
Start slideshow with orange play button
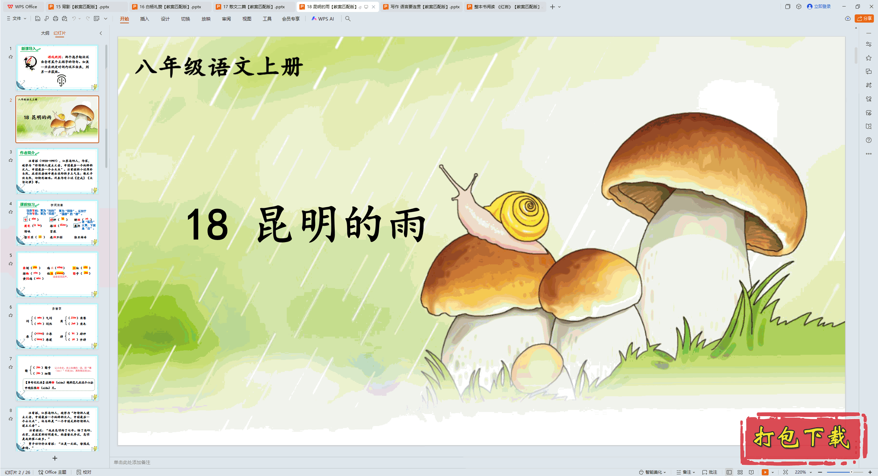click(x=765, y=472)
